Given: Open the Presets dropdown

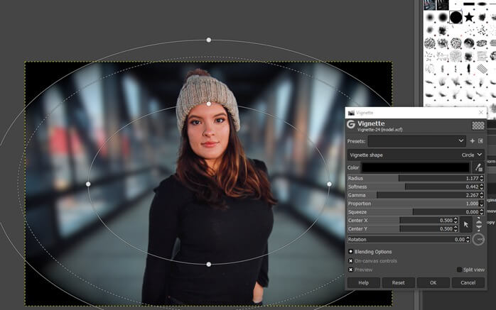Looking at the screenshot, I should click(x=416, y=141).
